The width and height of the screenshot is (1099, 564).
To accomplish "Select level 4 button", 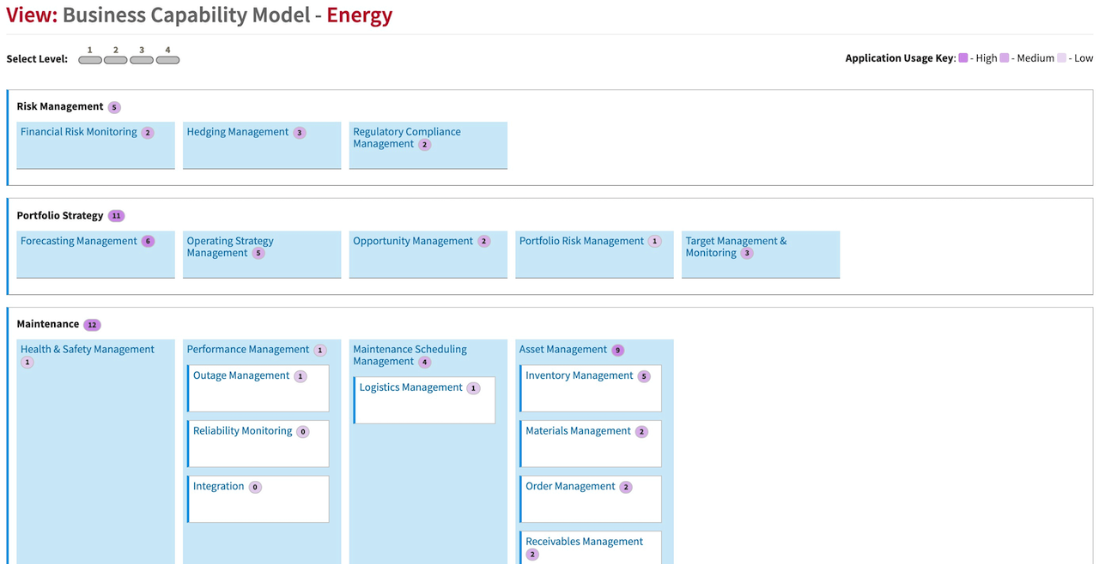I will (x=167, y=60).
